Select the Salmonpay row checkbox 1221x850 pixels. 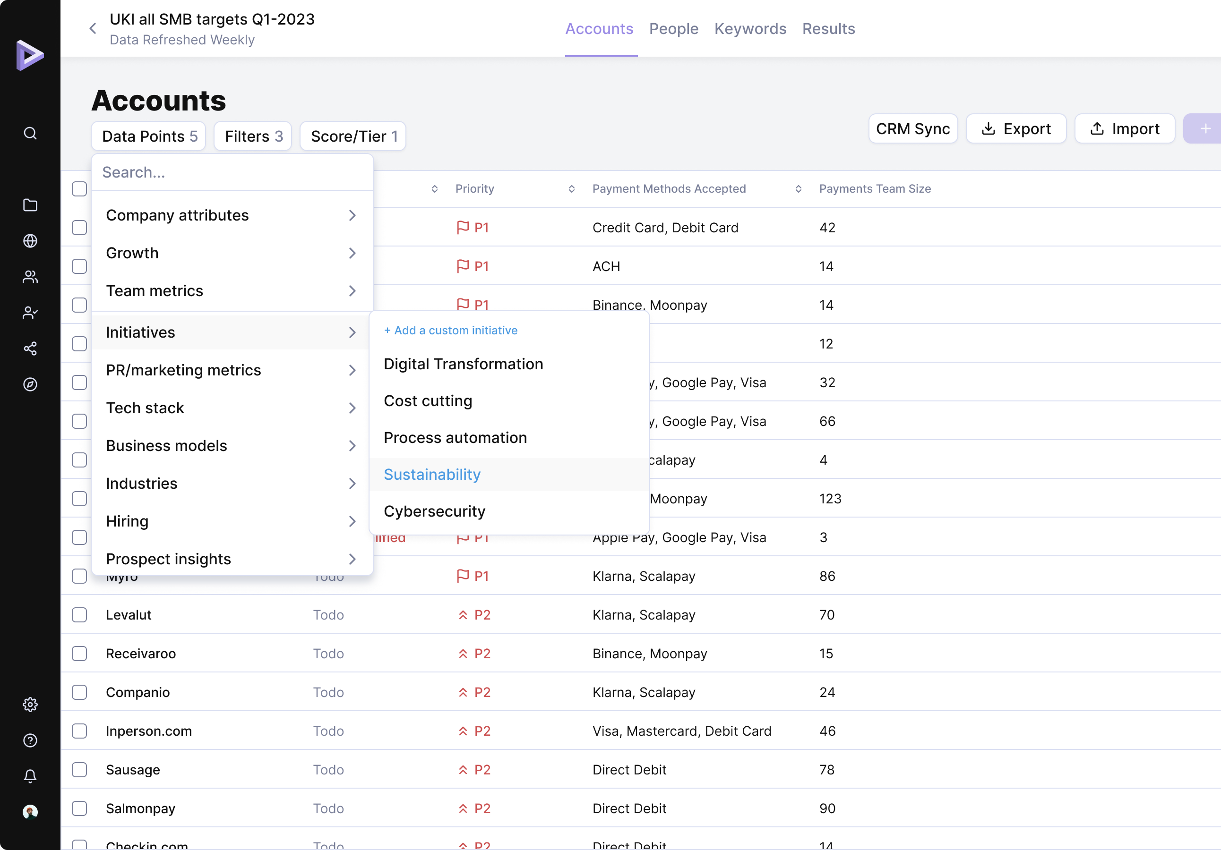79,808
